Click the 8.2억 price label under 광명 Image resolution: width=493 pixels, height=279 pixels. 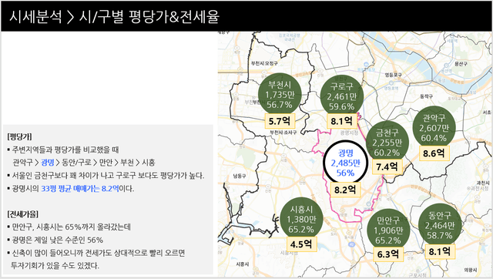click(345, 190)
